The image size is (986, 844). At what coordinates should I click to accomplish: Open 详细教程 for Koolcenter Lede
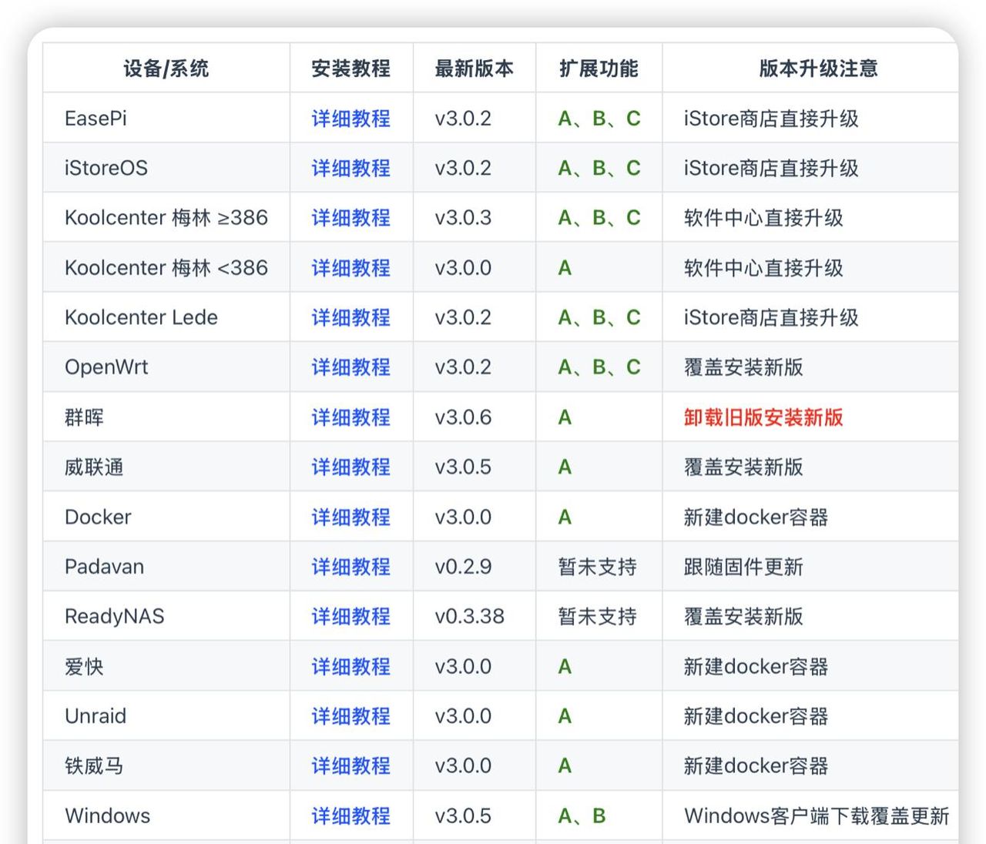[x=350, y=317]
